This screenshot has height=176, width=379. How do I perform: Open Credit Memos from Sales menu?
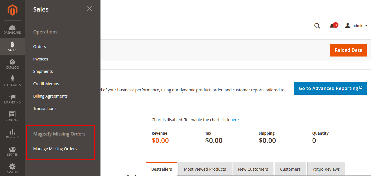pos(46,84)
